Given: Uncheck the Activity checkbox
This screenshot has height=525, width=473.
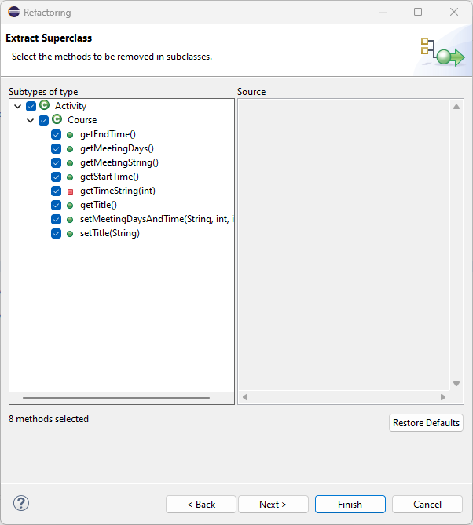Looking at the screenshot, I should [x=31, y=106].
